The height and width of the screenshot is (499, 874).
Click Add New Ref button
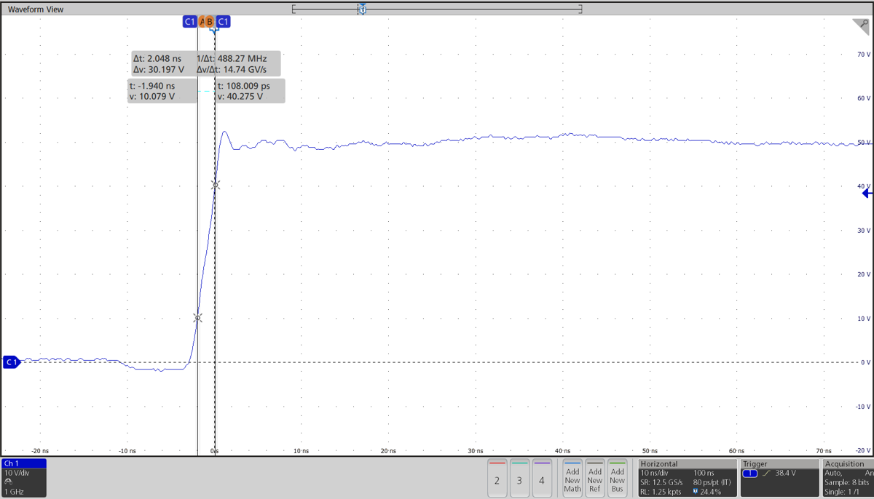[595, 477]
